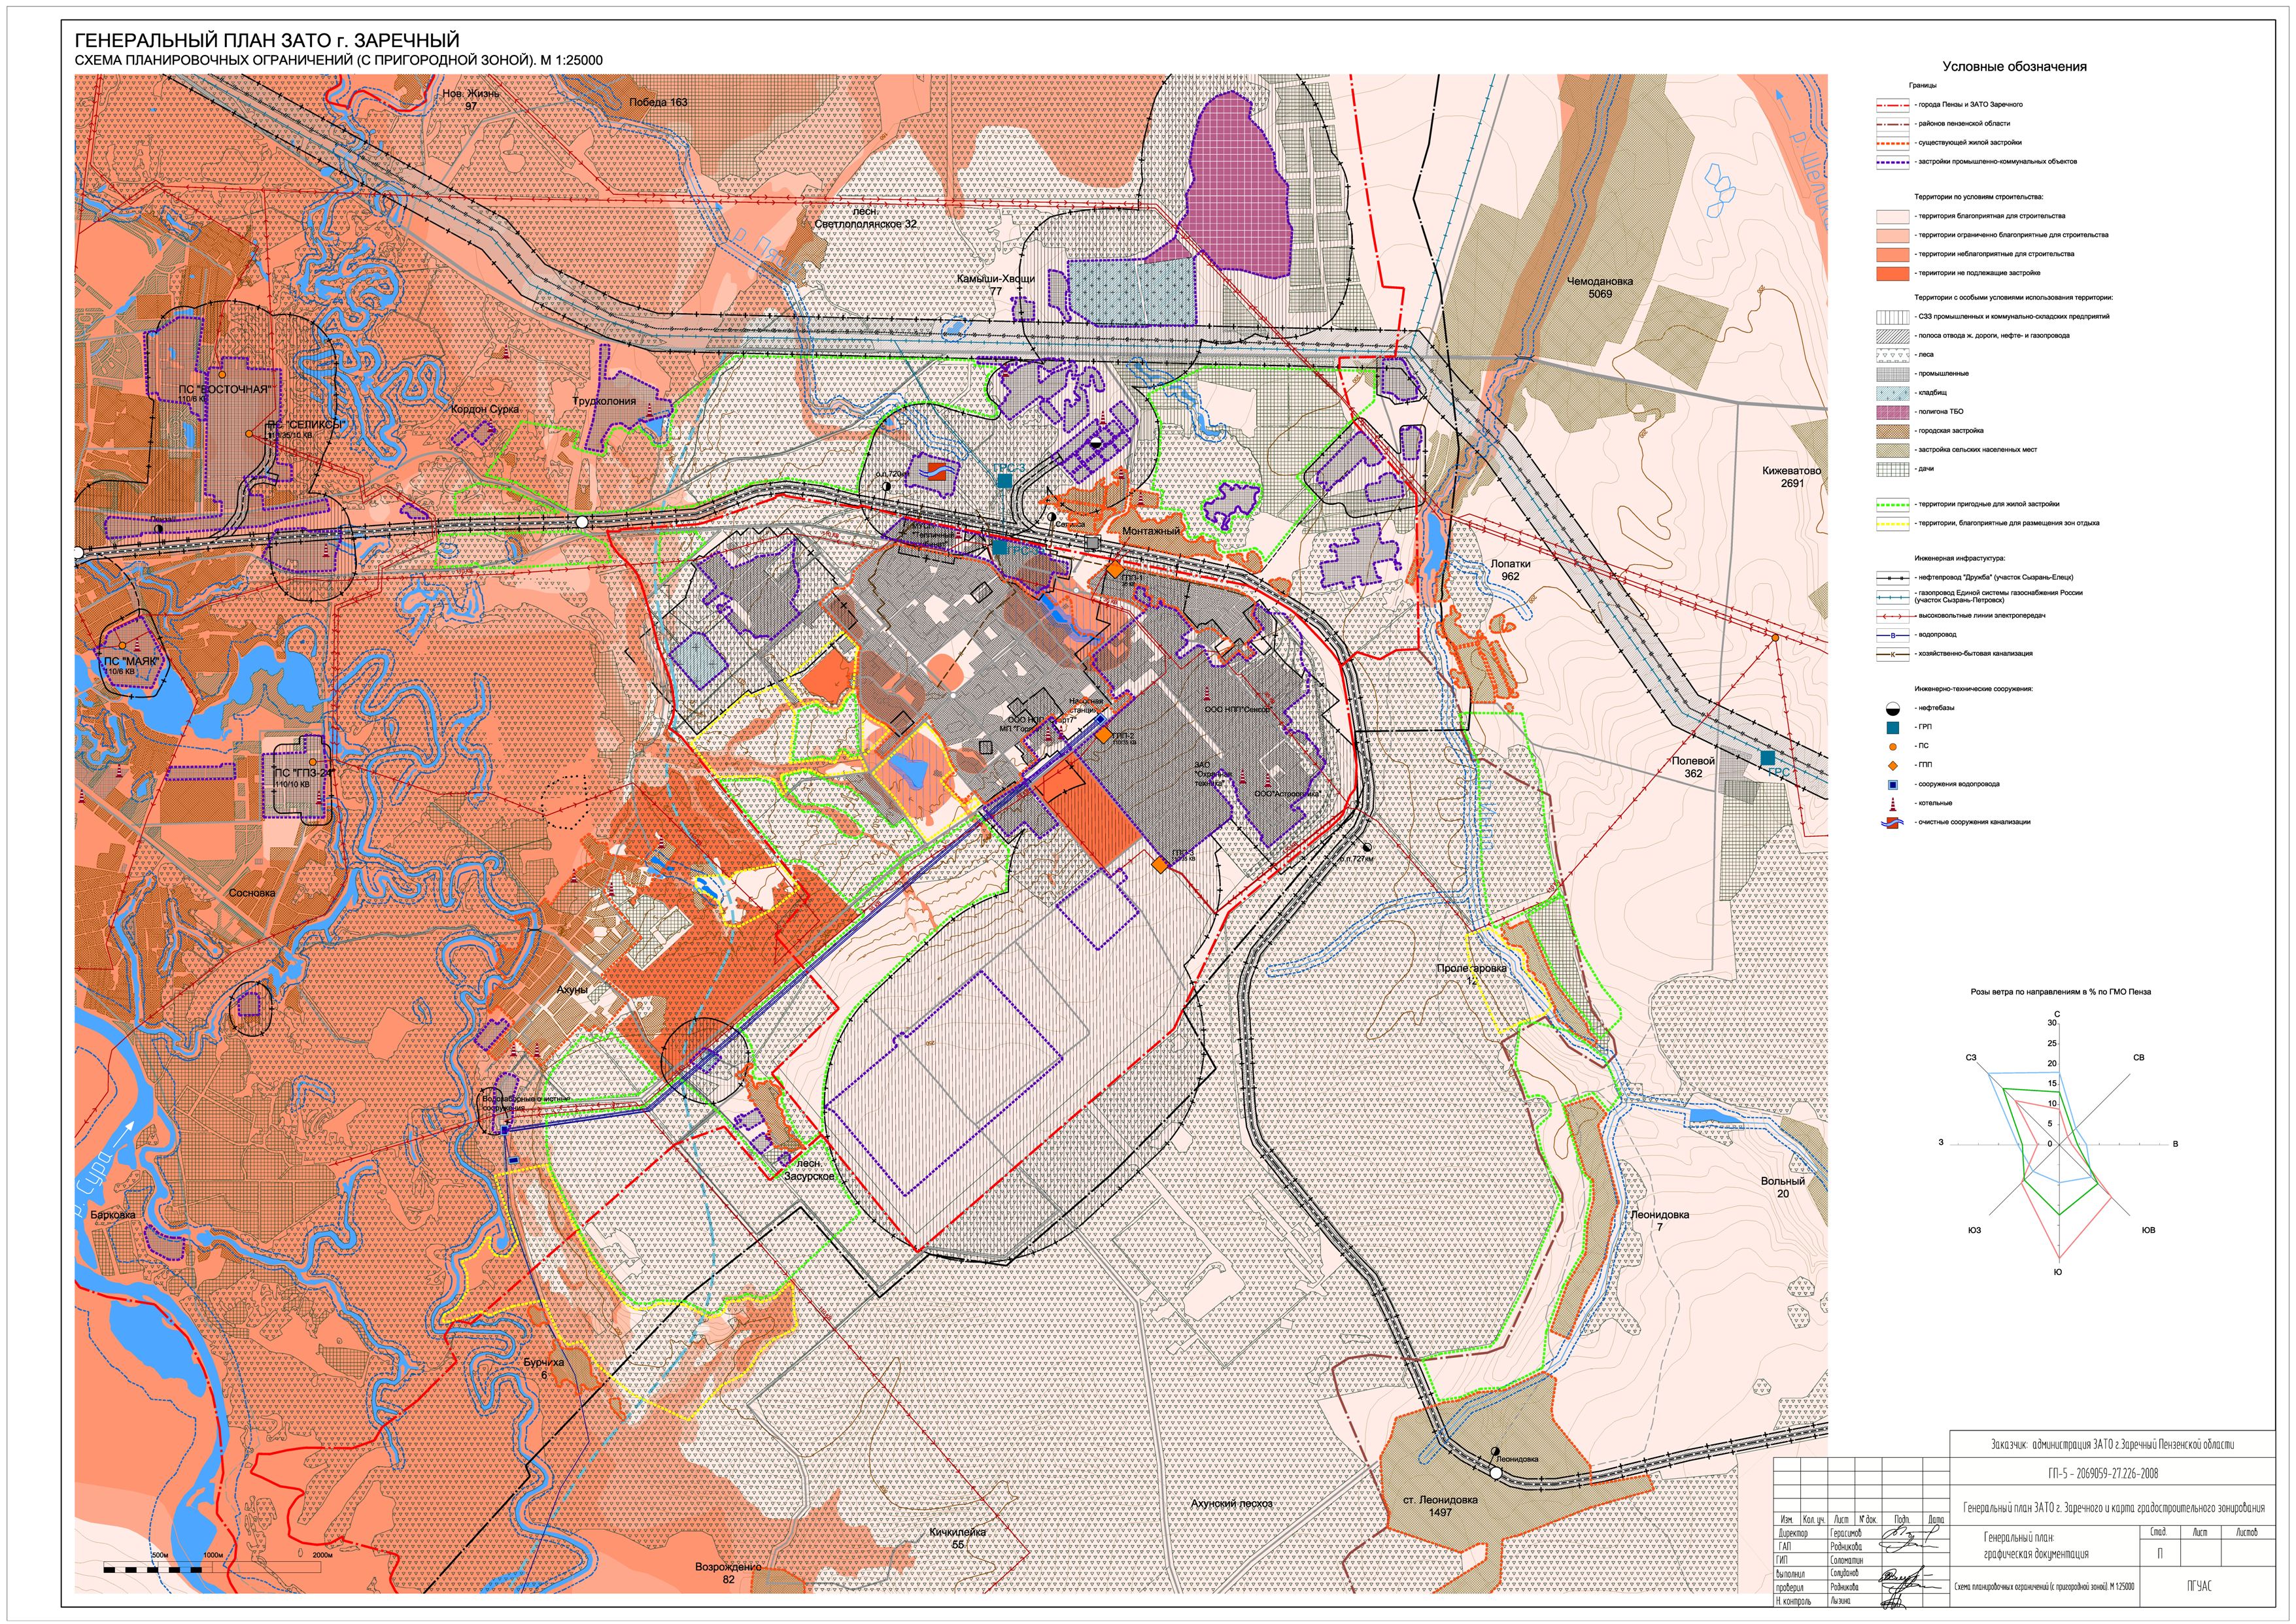
Task: Click the Условные обозначения legend heading
Action: pyautogui.click(x=2014, y=66)
